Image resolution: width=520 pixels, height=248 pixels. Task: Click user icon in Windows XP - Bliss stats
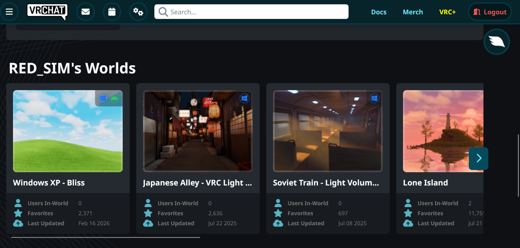[x=18, y=203]
